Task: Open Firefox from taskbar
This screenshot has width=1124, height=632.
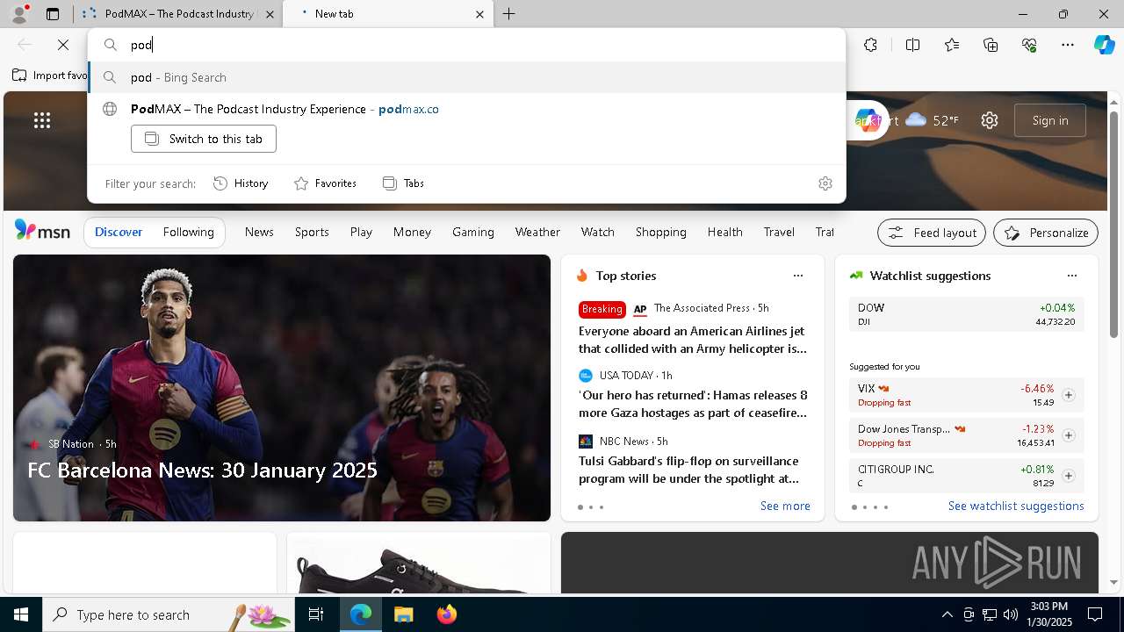Action: click(446, 614)
